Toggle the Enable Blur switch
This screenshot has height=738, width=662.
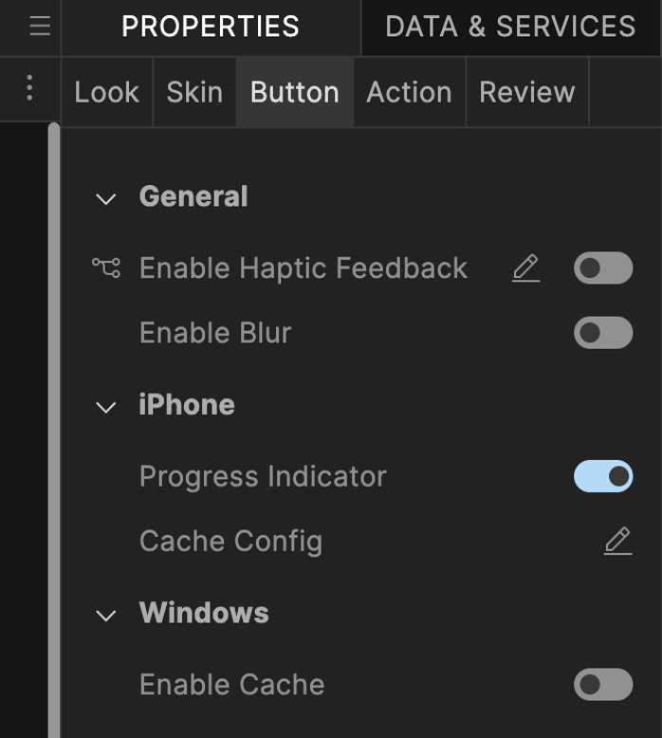[x=602, y=333]
